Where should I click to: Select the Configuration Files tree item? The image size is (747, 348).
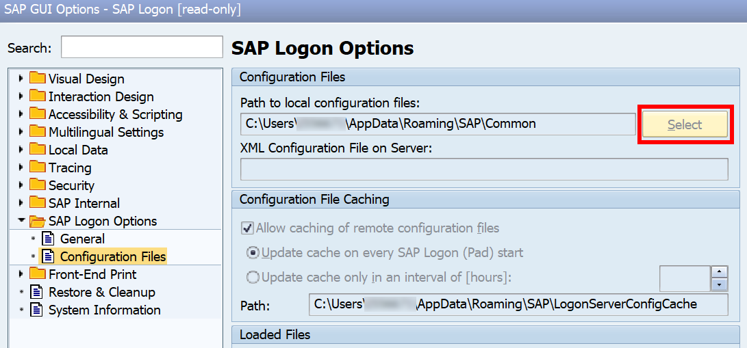(113, 256)
